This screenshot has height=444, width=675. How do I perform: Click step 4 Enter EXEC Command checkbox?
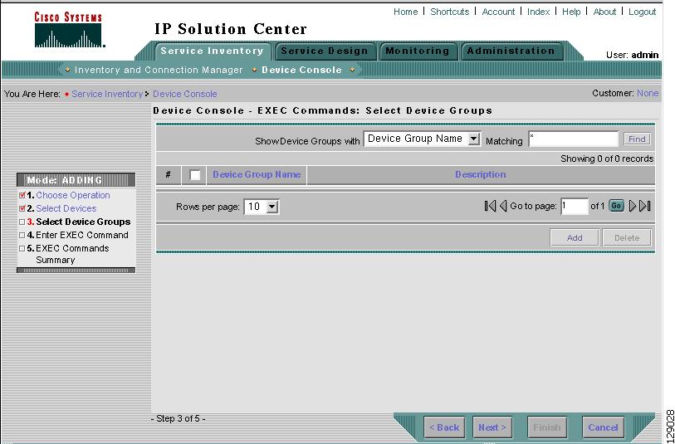point(22,236)
